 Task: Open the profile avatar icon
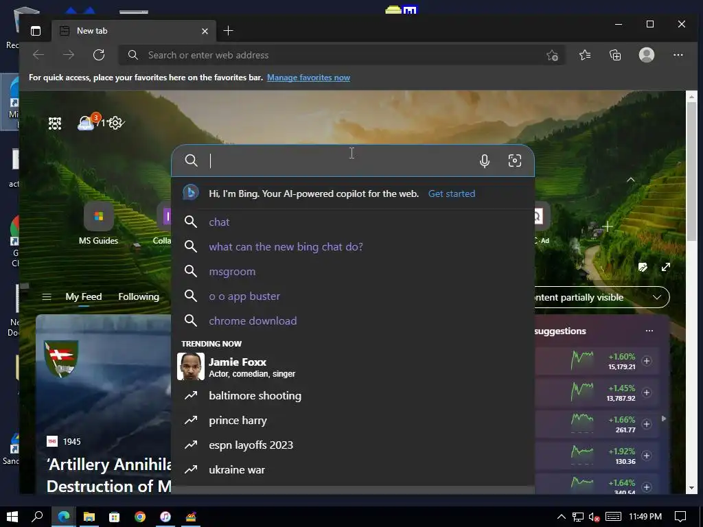click(647, 55)
